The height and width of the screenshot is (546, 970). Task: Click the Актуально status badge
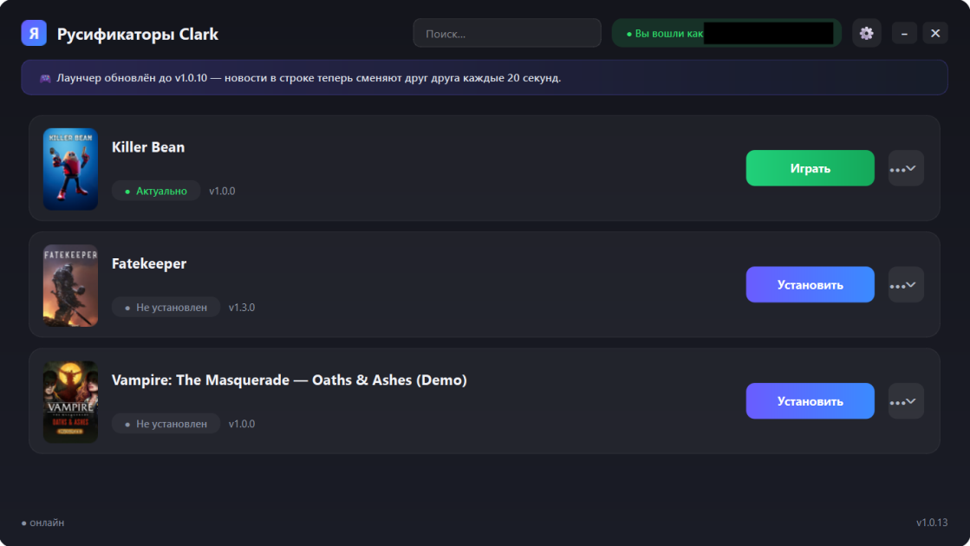(156, 191)
